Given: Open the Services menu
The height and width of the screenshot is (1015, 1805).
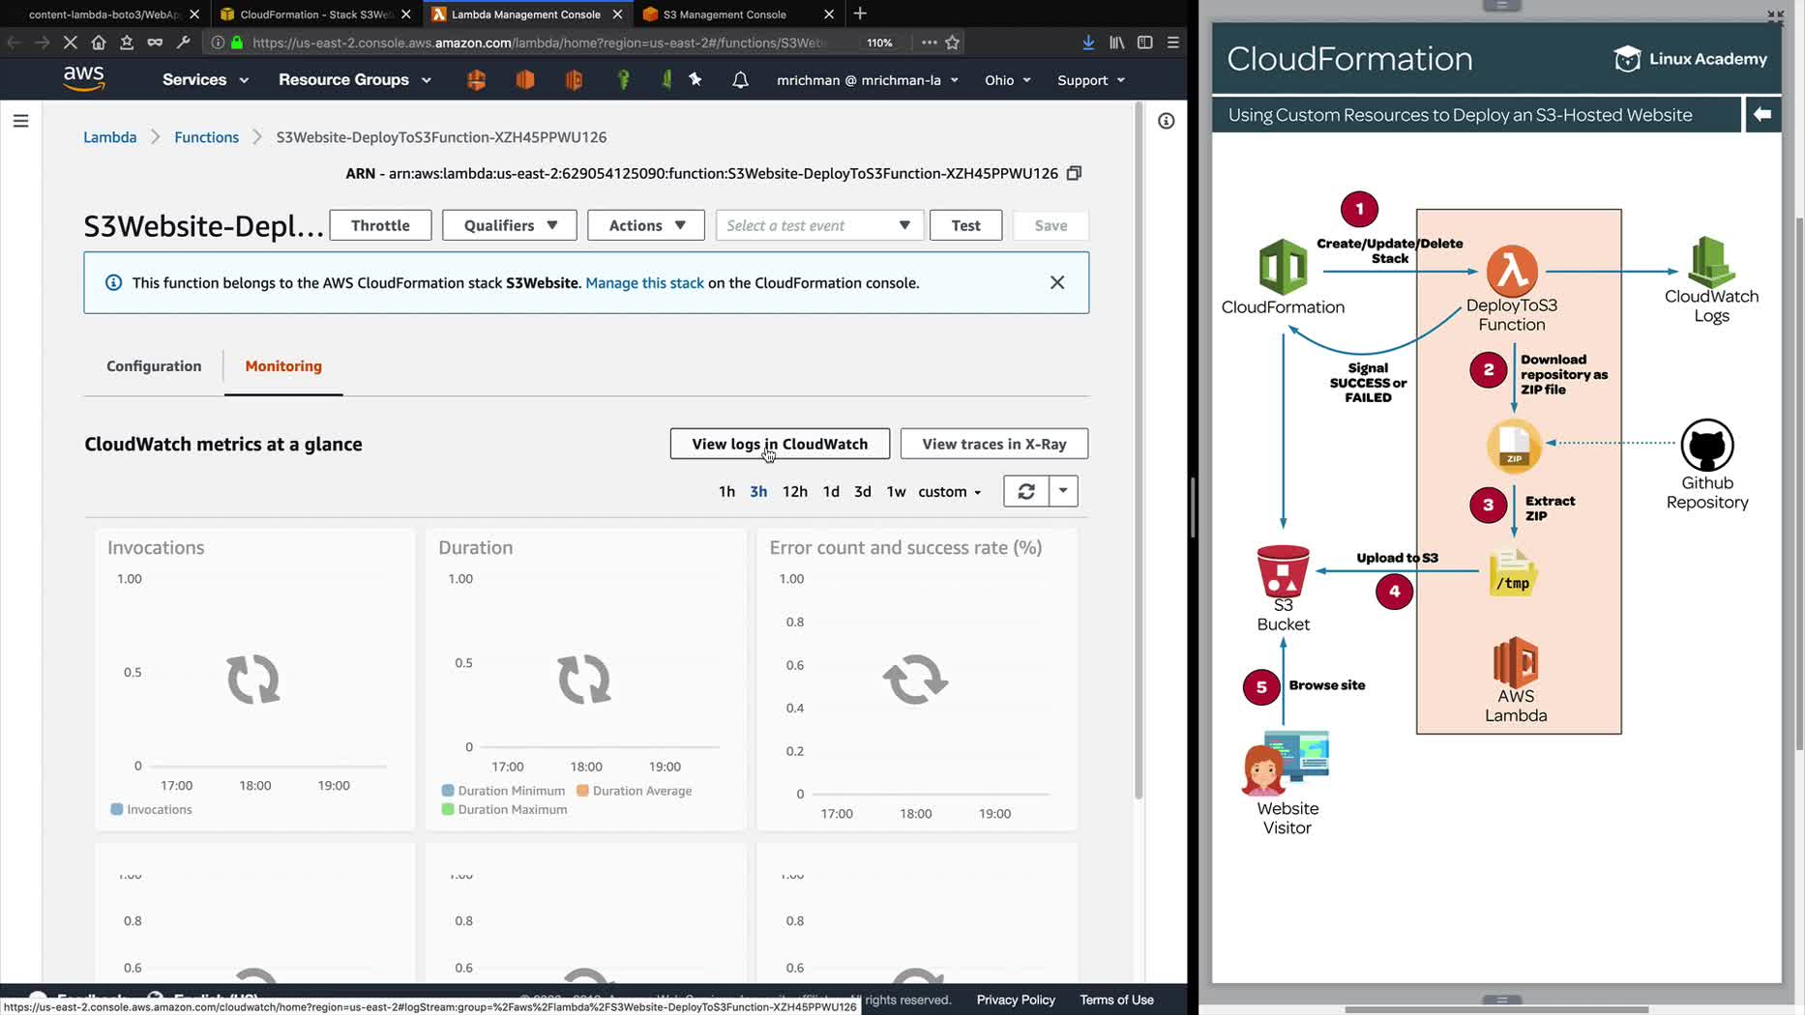Looking at the screenshot, I should click(x=205, y=79).
